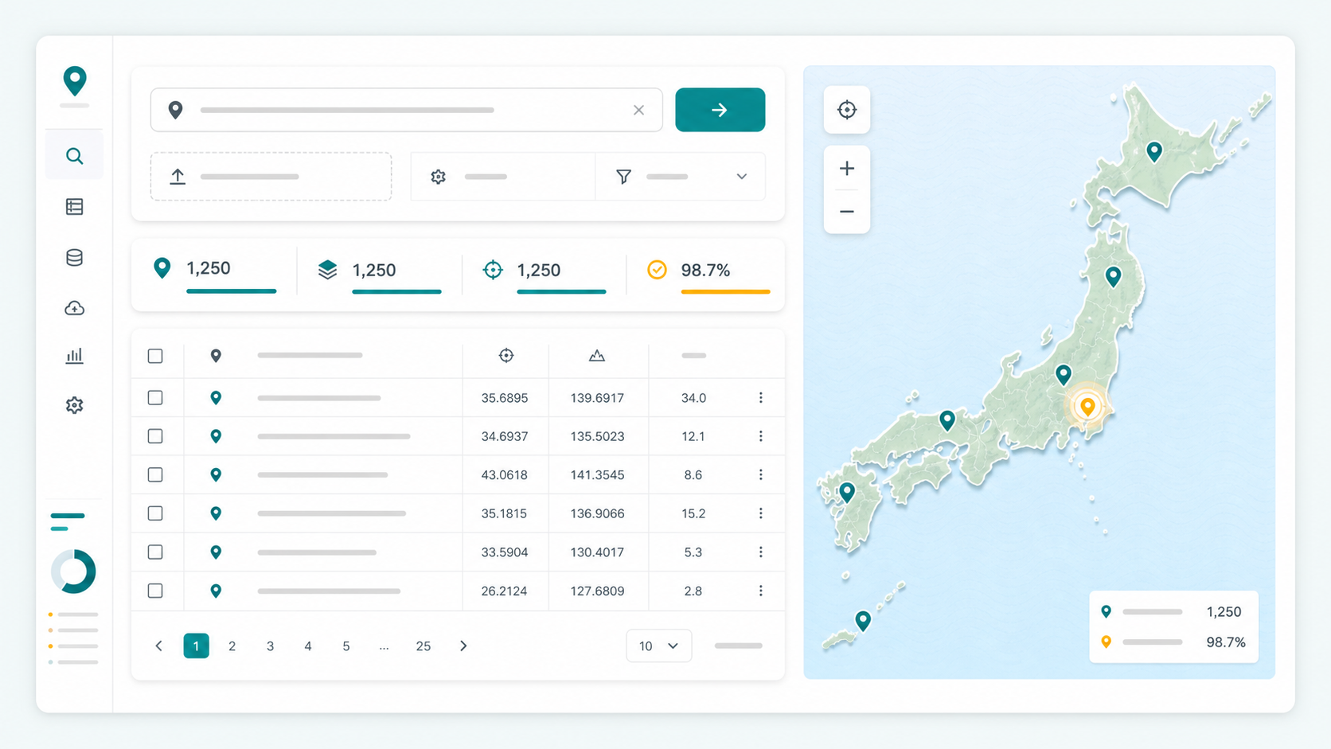1331x749 pixels.
Task: Check the row with latitude 34.6937
Action: [x=155, y=436]
